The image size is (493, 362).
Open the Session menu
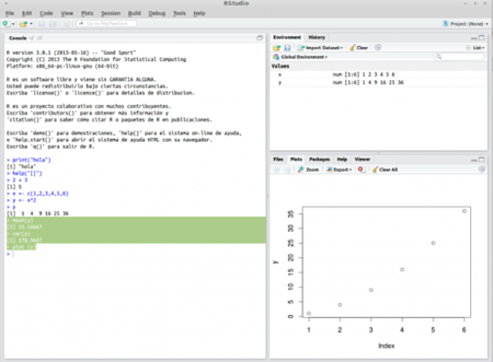coord(111,13)
